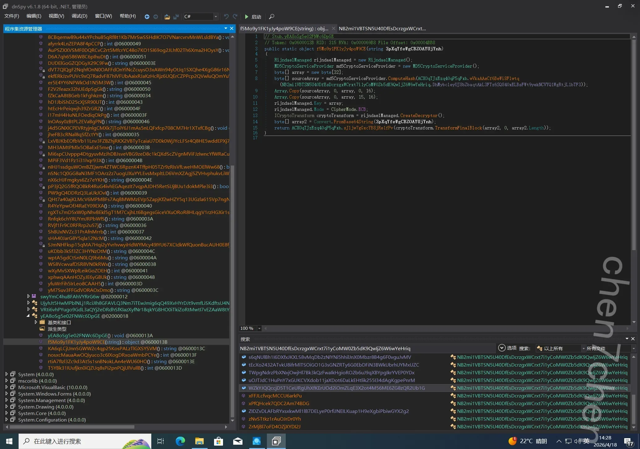Open the 视图(V) menu
The height and width of the screenshot is (449, 640).
coord(56,16)
